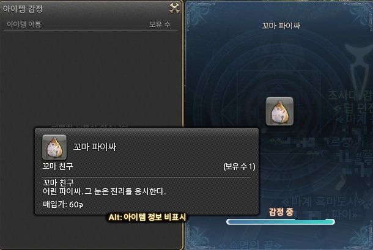Click the item description about 어린 파이싸
This screenshot has height=250, width=373.
104,191
